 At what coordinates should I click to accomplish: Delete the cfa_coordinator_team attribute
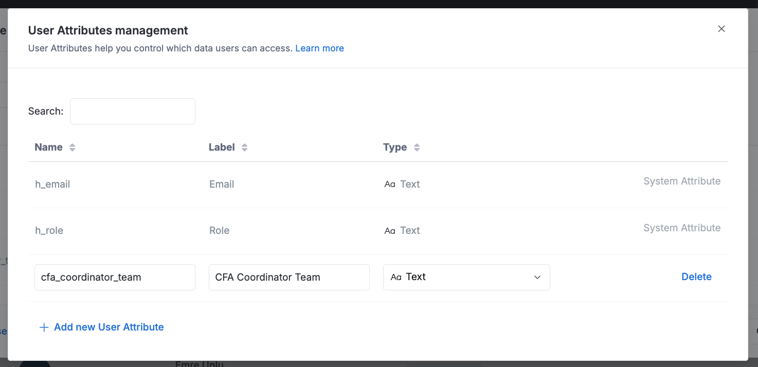point(696,277)
